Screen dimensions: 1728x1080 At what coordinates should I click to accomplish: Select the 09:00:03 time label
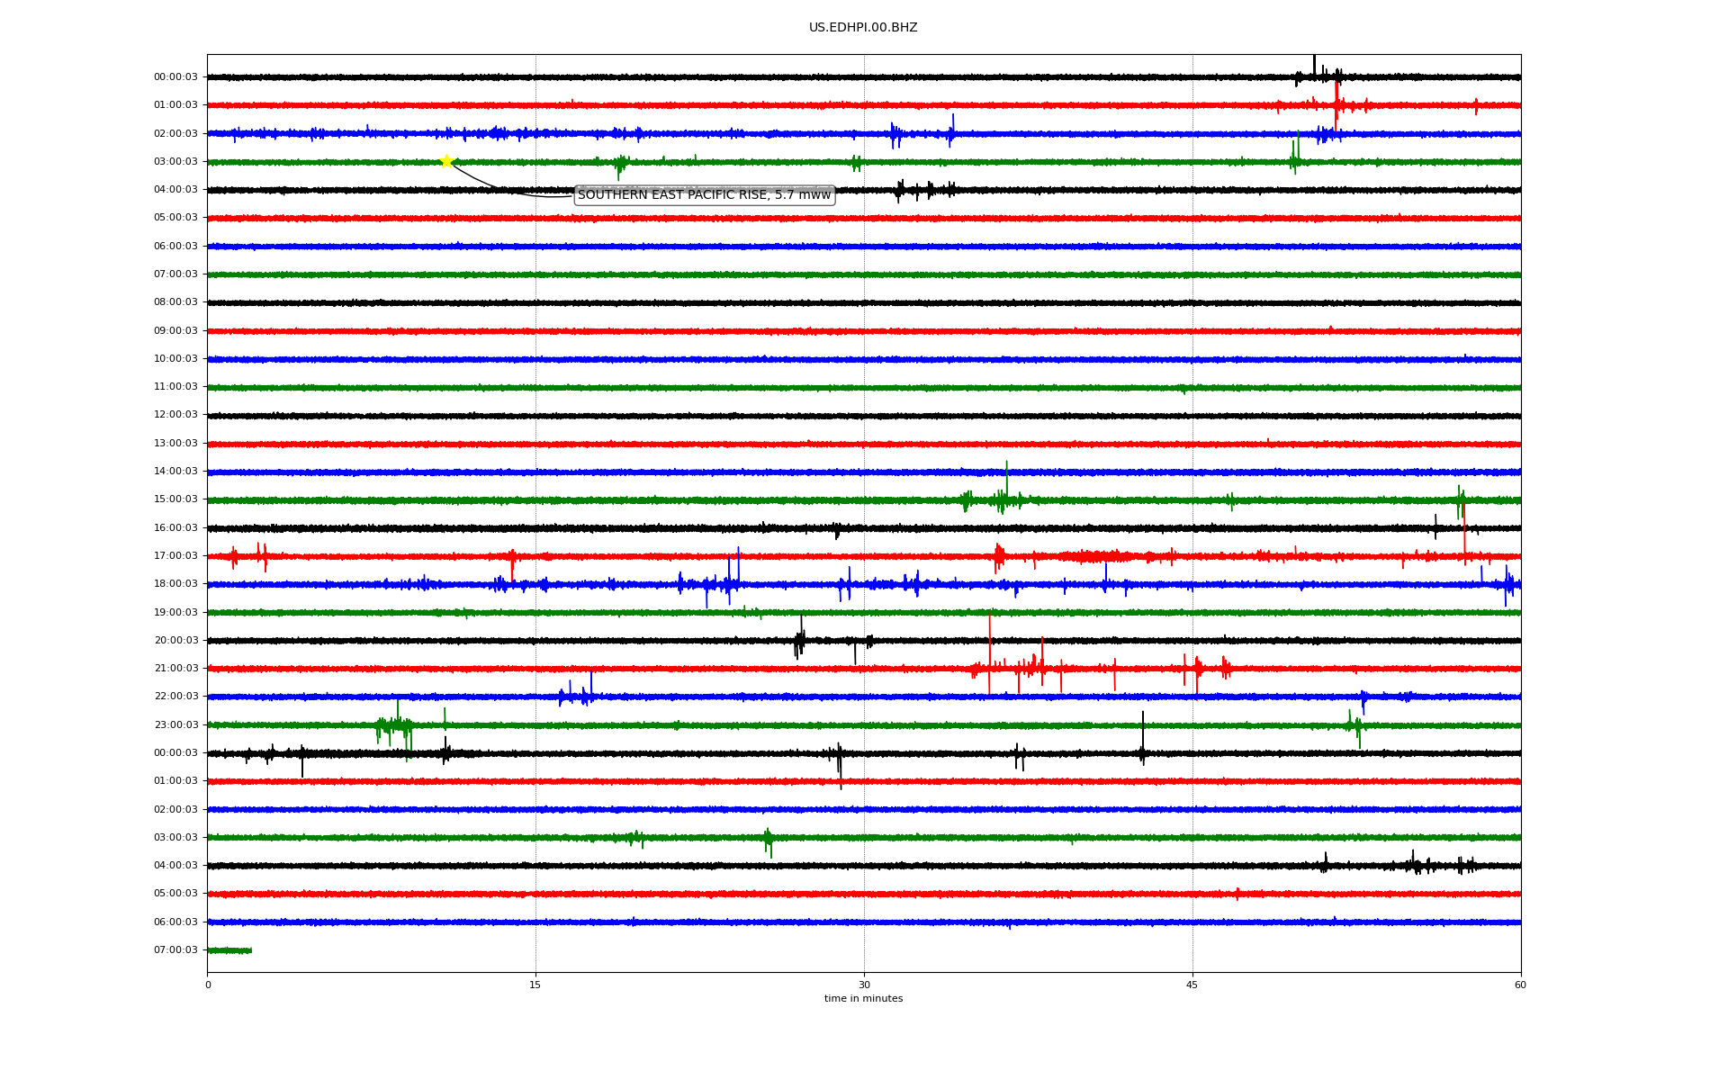(175, 331)
